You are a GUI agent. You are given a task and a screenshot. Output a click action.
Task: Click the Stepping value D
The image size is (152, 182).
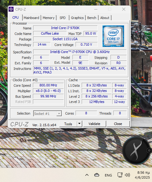(x=119, y=57)
